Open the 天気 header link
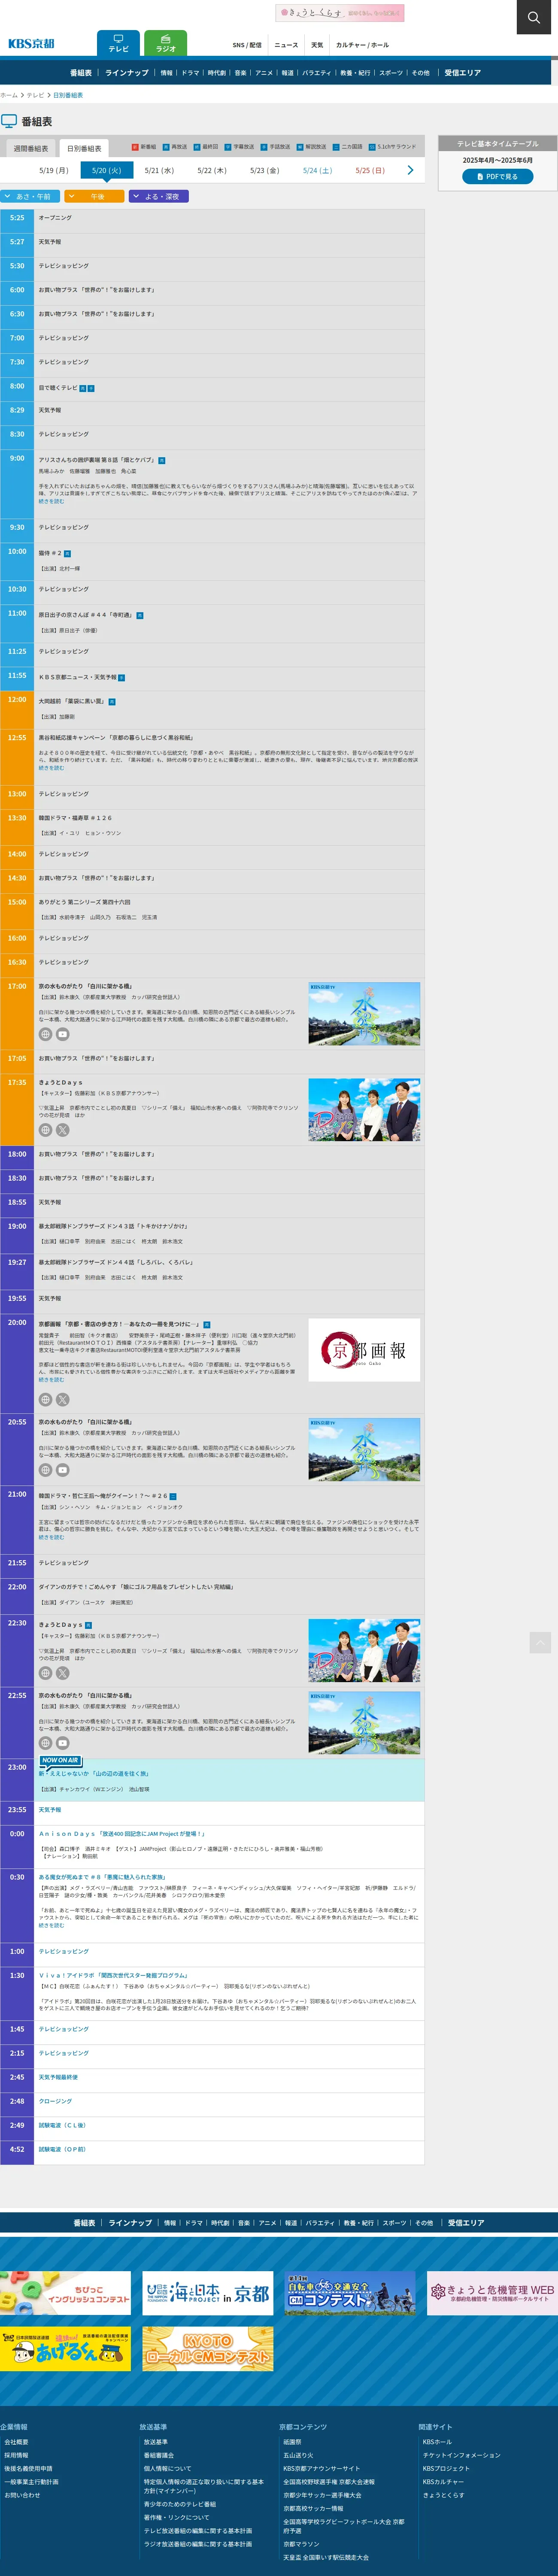The image size is (558, 2576). (x=317, y=45)
